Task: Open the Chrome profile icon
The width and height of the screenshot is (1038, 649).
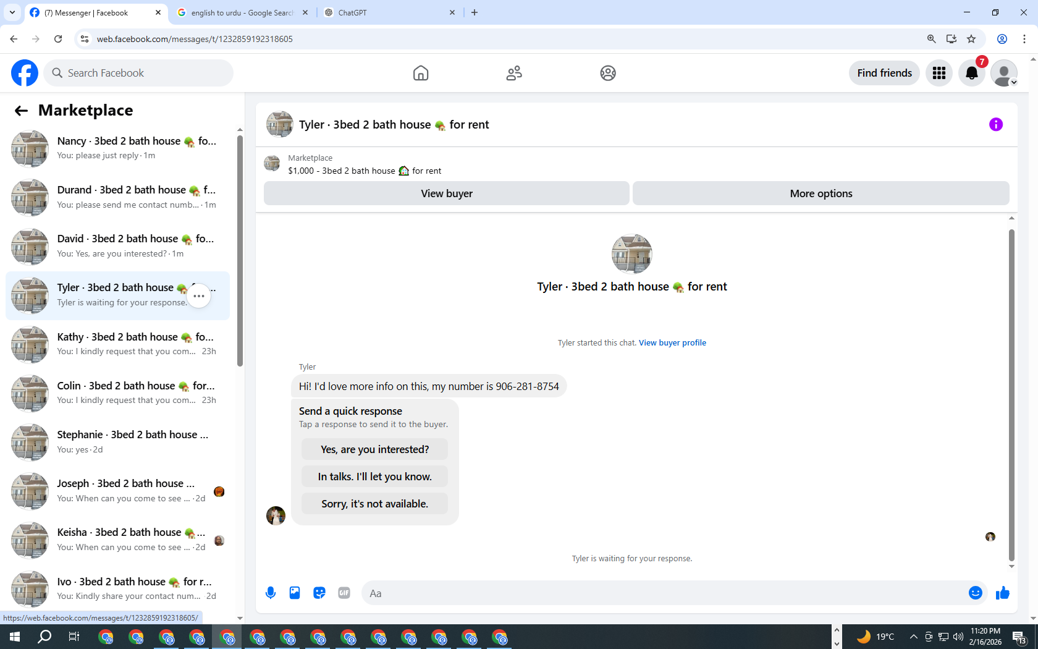Action: click(x=1002, y=39)
